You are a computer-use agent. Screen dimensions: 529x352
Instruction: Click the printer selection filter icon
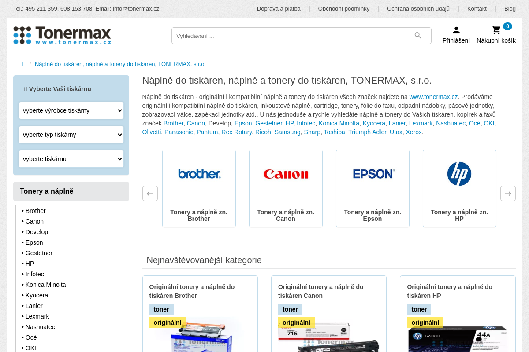click(25, 88)
